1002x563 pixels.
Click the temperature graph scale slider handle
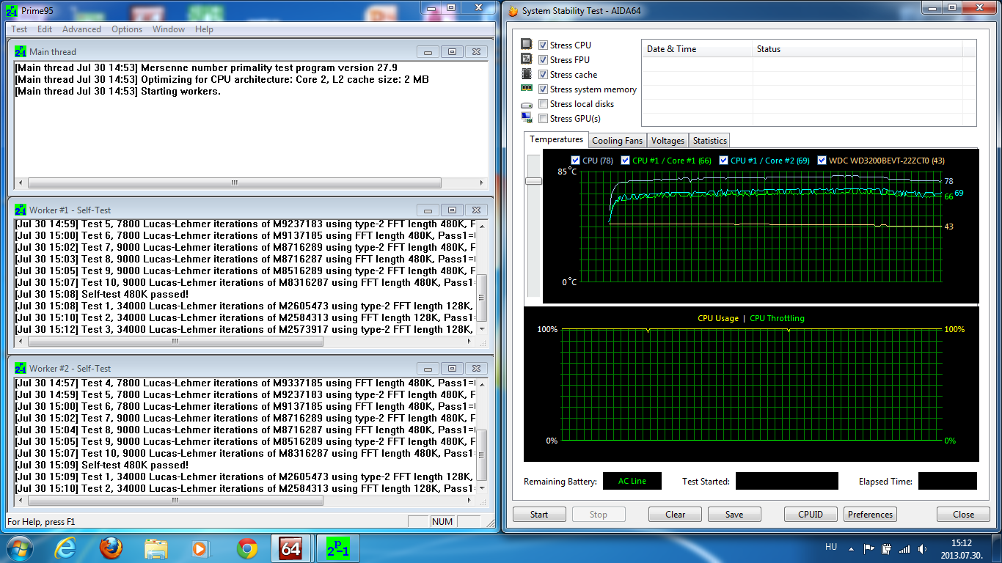coord(533,180)
